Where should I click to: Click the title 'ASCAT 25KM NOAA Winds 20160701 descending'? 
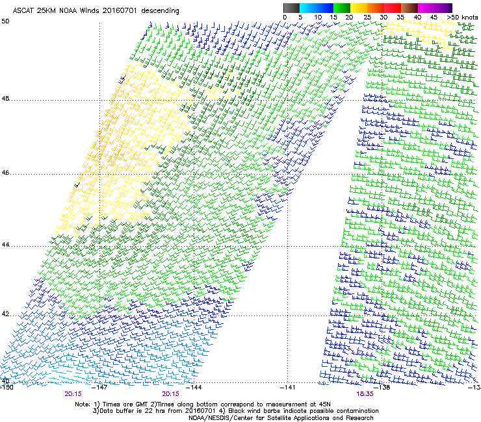[96, 11]
